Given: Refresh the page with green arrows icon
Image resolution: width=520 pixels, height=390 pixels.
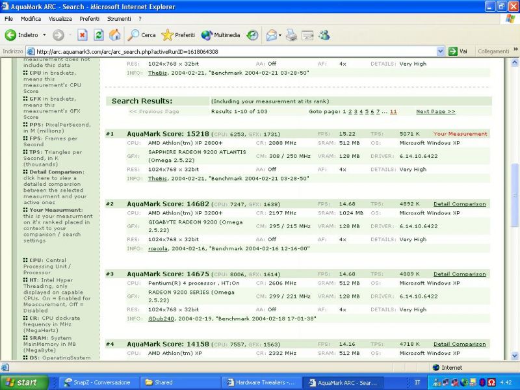Looking at the screenshot, I should coord(99,35).
